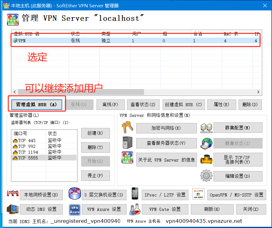Open 本地网桥设置(B) button
The width and height of the screenshot is (272, 228).
pos(41,195)
